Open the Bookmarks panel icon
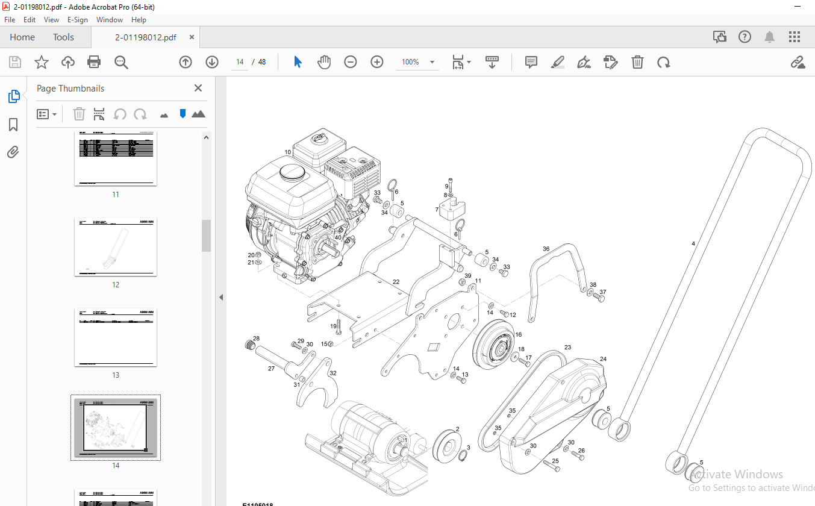Viewport: 815px width, 506px height. tap(13, 125)
